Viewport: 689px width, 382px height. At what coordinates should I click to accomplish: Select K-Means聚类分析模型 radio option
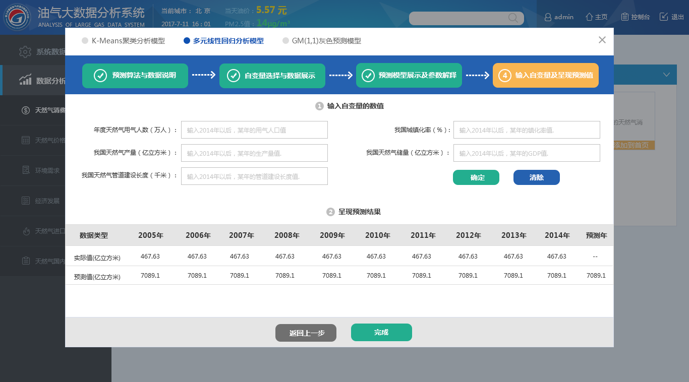[x=85, y=41]
